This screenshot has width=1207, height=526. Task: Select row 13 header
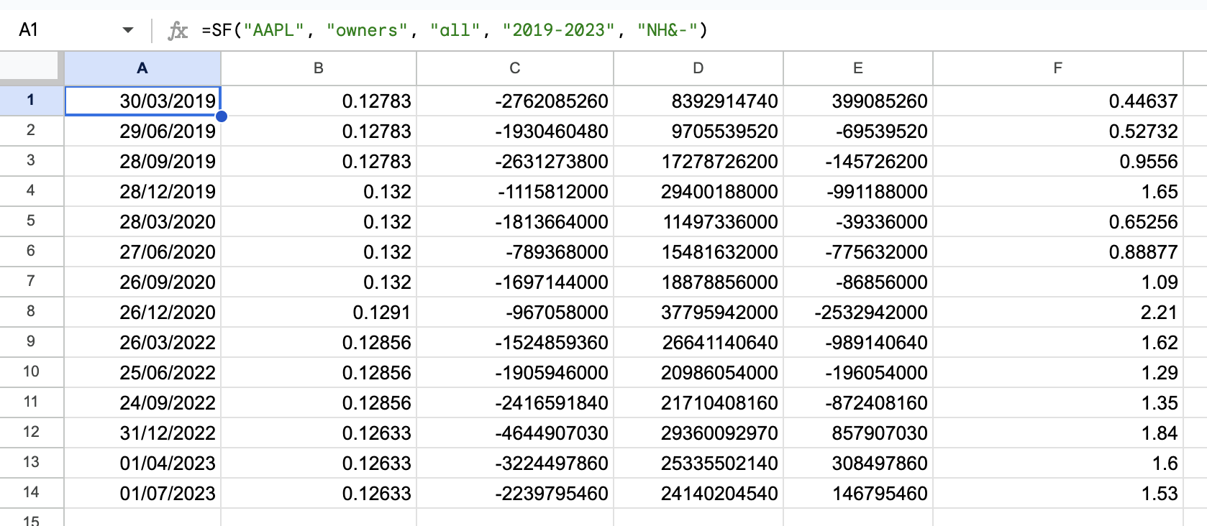pos(32,463)
